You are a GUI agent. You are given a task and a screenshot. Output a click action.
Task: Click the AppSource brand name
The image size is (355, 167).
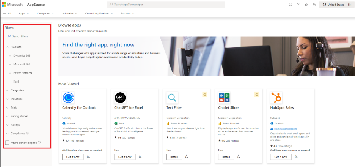pyautogui.click(x=36, y=5)
